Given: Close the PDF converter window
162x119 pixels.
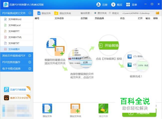Looking at the screenshot, I should [159, 4].
